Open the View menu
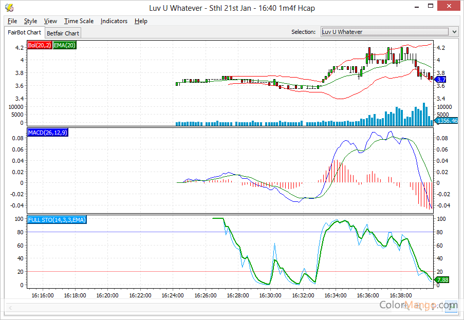This screenshot has height=320, width=464. coord(50,21)
